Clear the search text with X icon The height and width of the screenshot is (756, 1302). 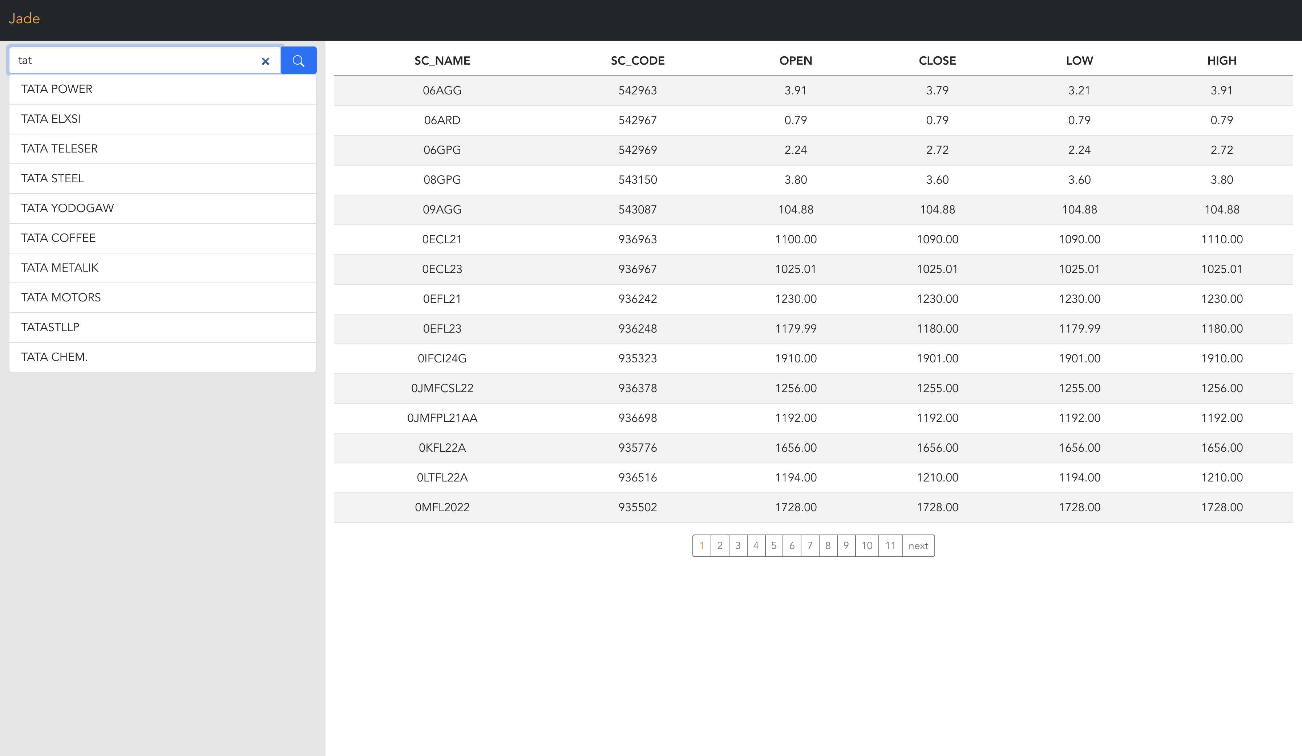coord(266,61)
